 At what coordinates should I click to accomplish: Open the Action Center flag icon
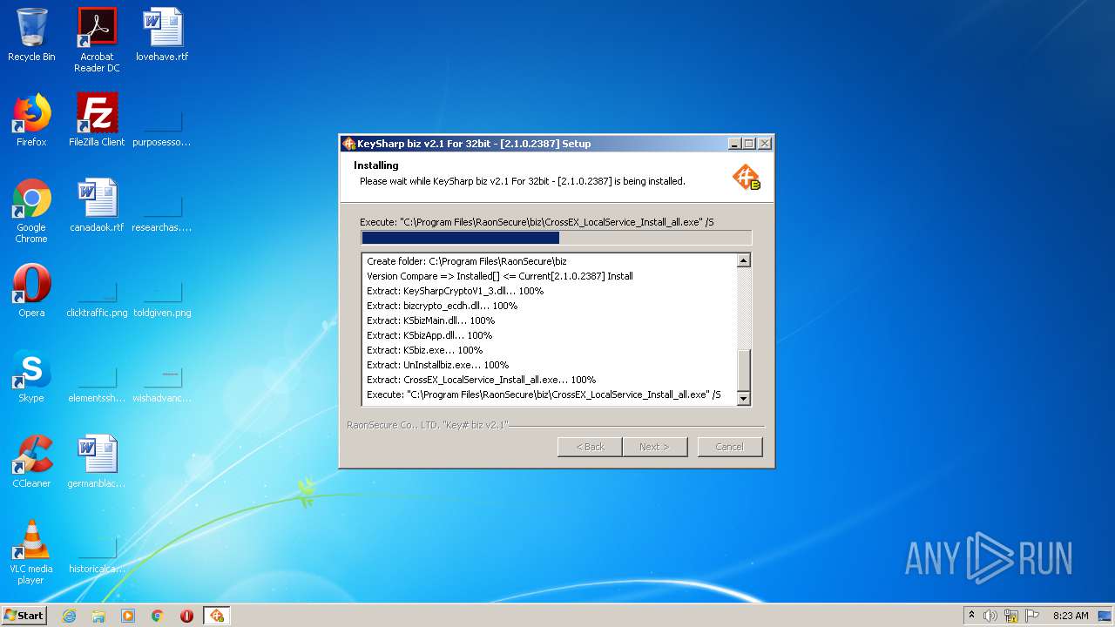pos(1032,616)
